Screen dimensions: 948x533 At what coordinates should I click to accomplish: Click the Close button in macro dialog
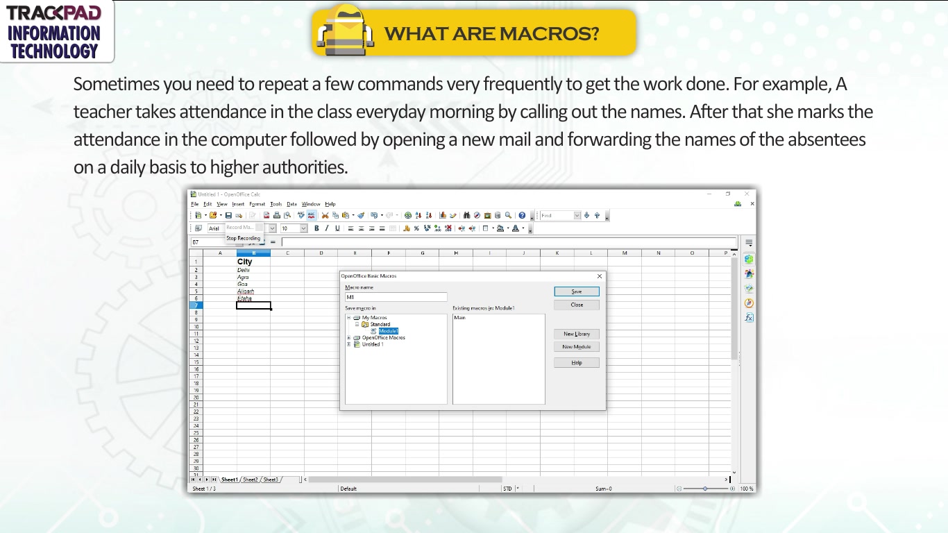[577, 305]
